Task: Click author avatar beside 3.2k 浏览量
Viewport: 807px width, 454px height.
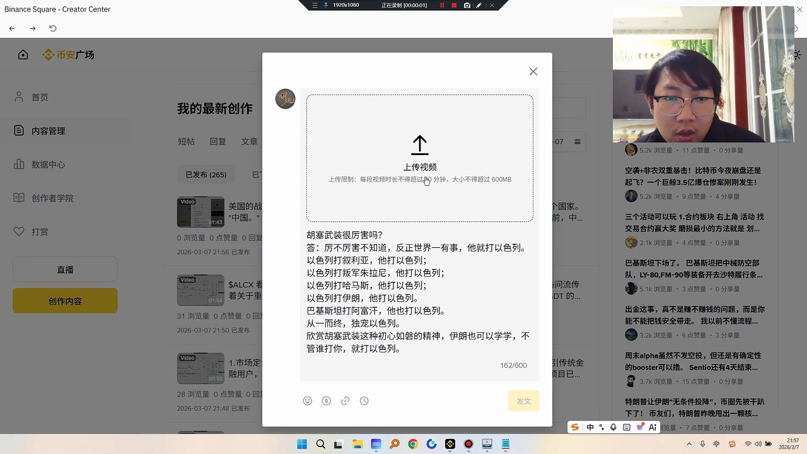Action: click(631, 335)
